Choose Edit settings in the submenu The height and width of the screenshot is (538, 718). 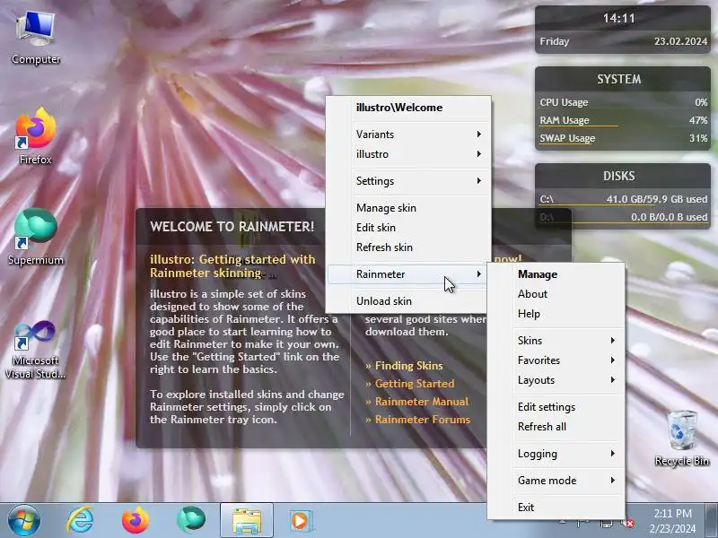point(556,407)
